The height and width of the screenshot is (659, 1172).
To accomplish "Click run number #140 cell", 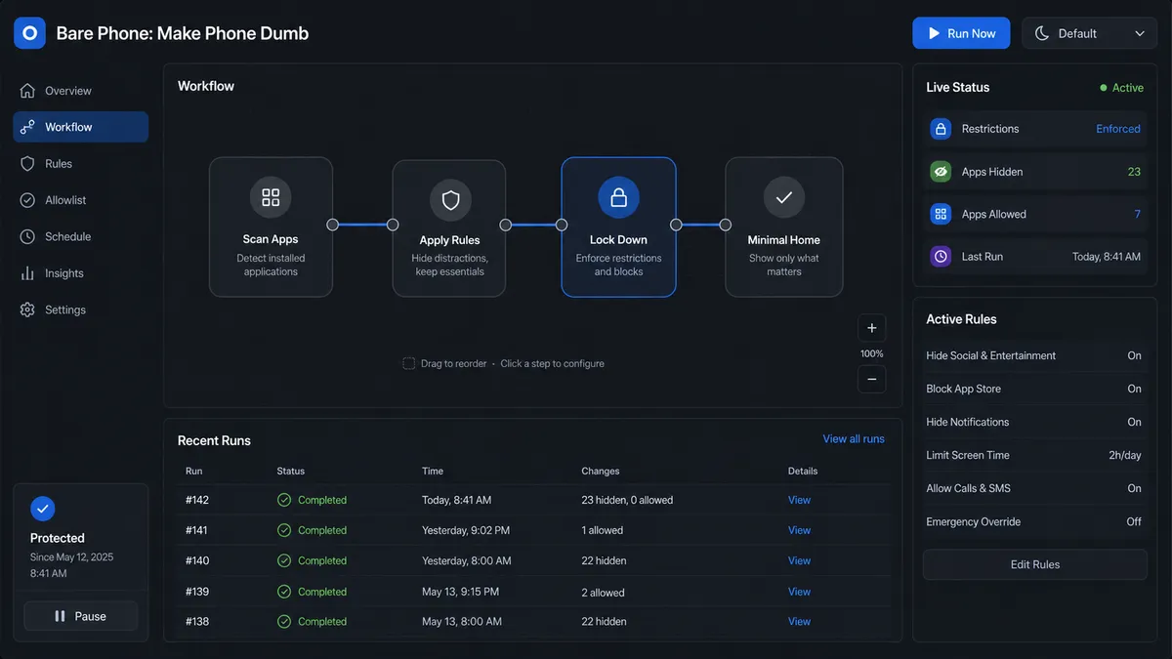I will coord(197,560).
